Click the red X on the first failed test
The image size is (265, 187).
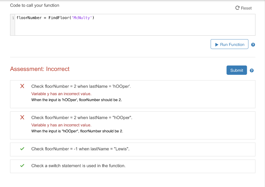point(22,86)
